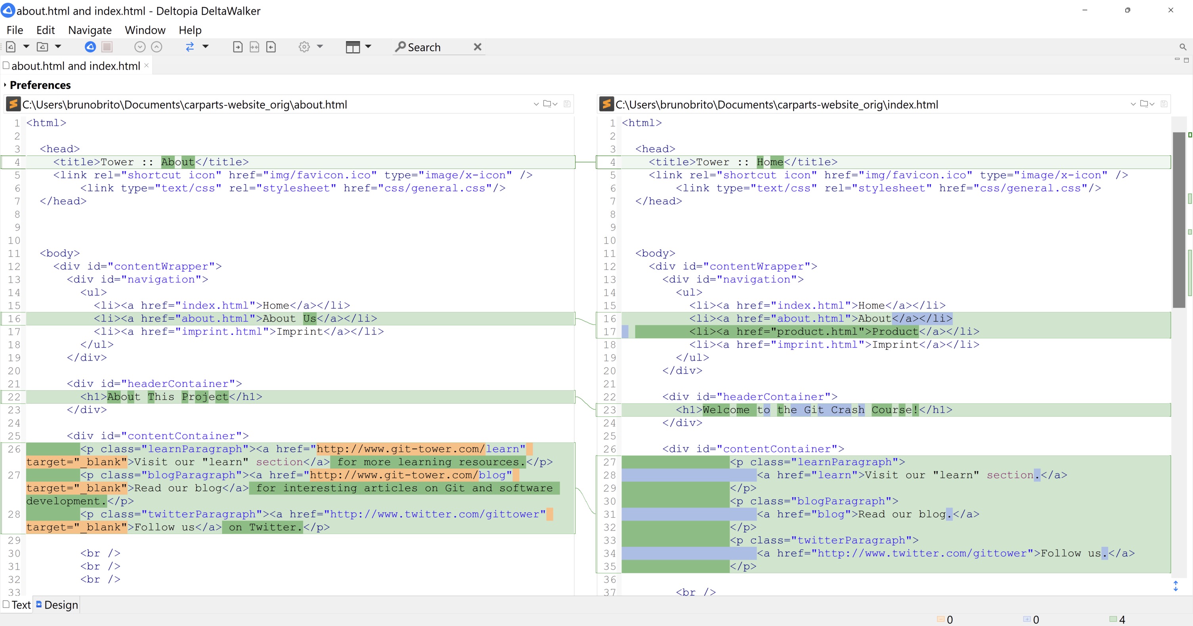The image size is (1193, 626).
Task: Clear the search field
Action: [x=478, y=46]
